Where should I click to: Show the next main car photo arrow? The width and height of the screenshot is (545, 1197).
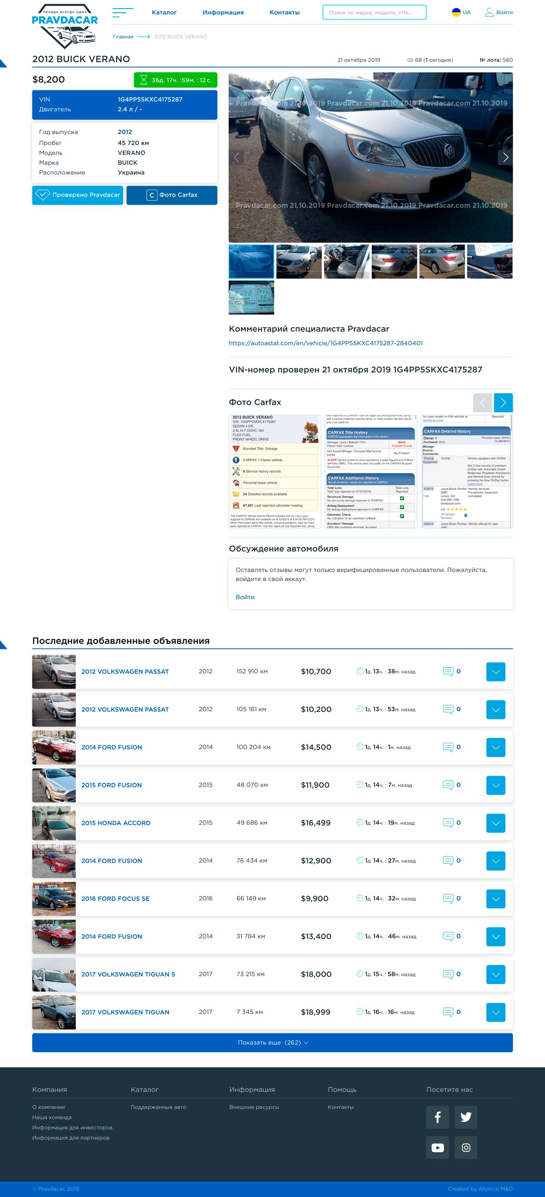(x=505, y=158)
